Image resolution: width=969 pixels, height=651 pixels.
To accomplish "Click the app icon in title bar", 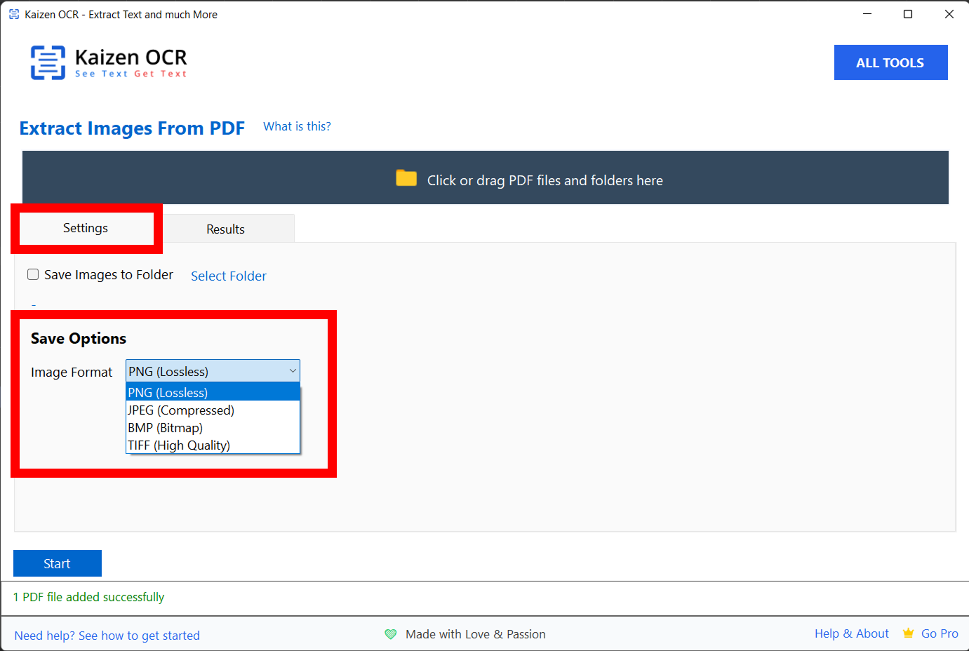I will (14, 14).
